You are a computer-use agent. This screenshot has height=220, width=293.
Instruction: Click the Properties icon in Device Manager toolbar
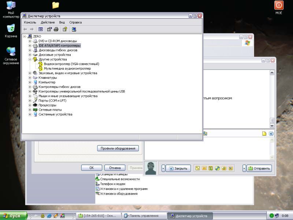tap(49, 29)
